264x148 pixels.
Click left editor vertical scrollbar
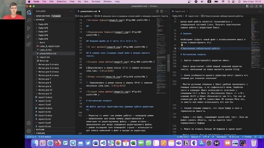click(x=169, y=63)
